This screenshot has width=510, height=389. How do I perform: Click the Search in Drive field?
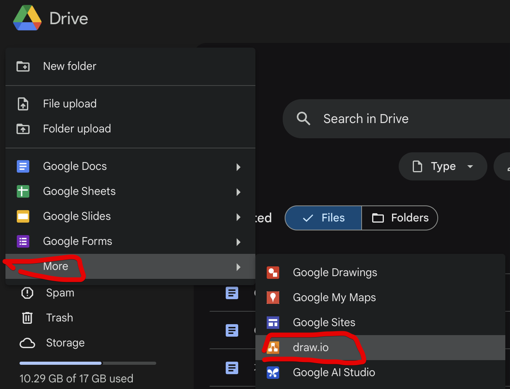click(x=396, y=119)
